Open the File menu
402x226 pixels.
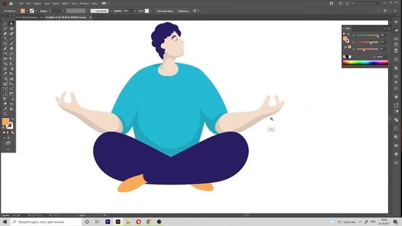[x=21, y=4]
